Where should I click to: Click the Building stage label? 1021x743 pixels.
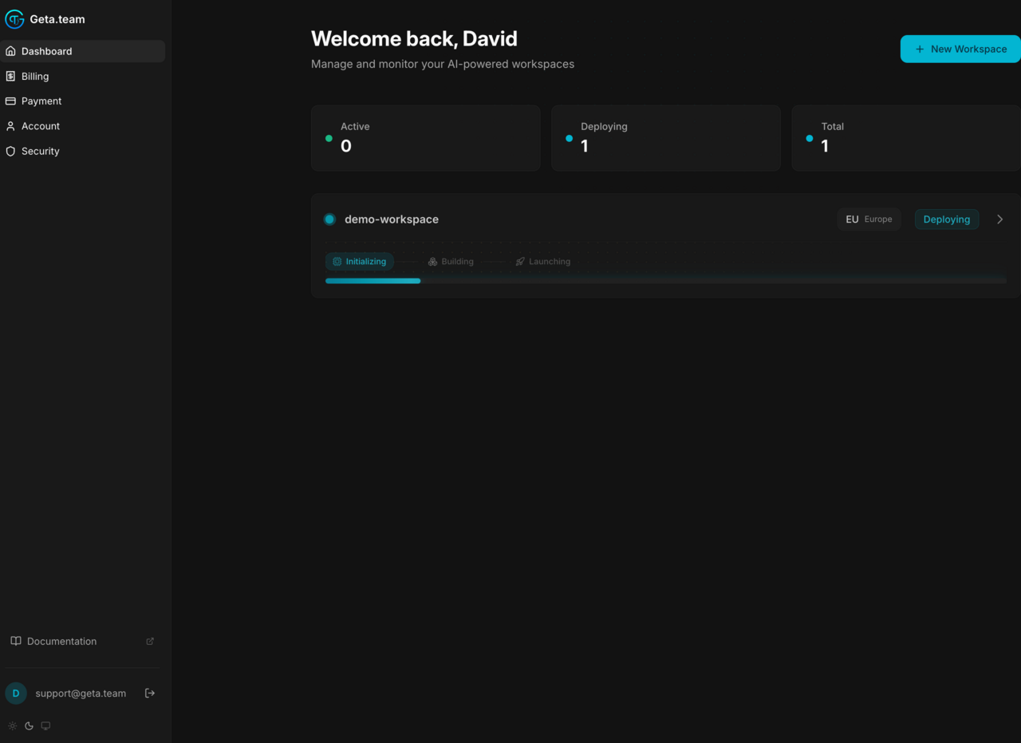[458, 262]
